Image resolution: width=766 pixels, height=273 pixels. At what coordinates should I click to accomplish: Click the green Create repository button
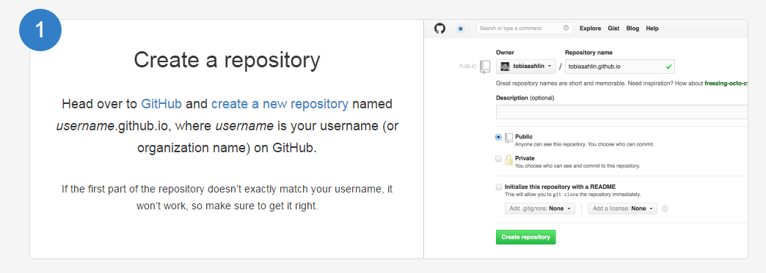525,237
